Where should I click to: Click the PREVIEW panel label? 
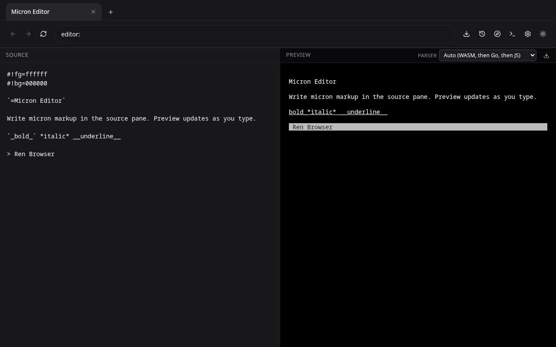tap(298, 55)
